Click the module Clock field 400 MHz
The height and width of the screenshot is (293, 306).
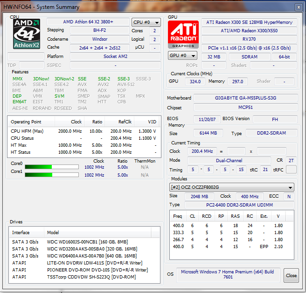pos(250,196)
